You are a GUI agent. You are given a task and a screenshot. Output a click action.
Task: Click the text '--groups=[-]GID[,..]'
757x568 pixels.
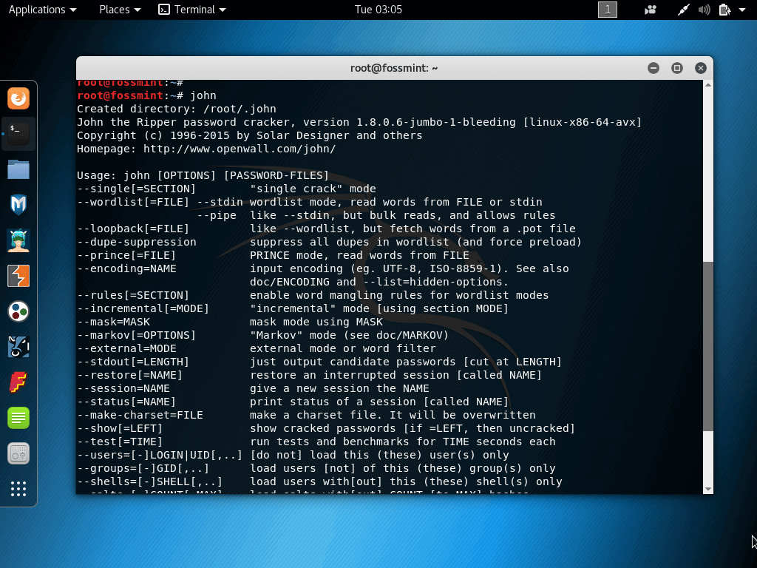143,468
